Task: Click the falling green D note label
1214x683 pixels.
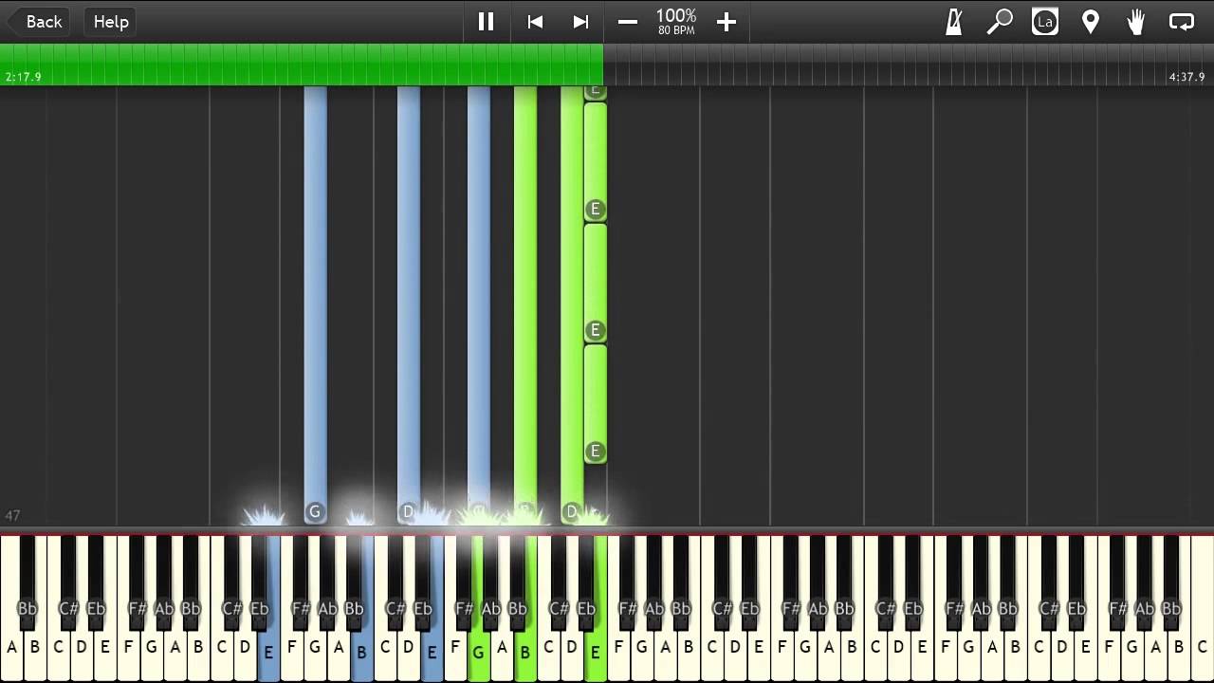Action: point(572,512)
